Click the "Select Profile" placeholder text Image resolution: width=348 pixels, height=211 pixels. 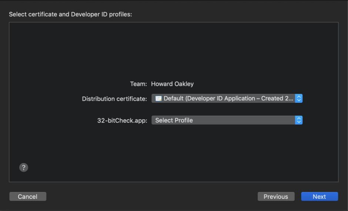coord(174,120)
